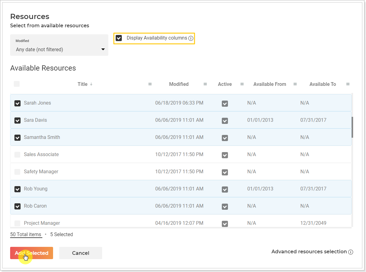
Task: Sort by the Title column header
Action: tap(83, 84)
